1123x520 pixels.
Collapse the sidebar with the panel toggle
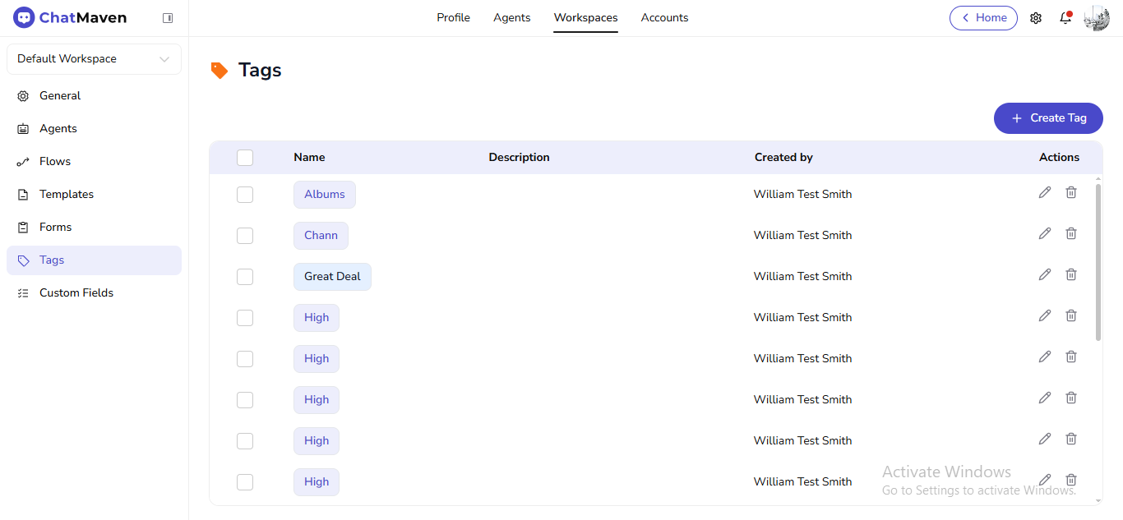click(167, 17)
